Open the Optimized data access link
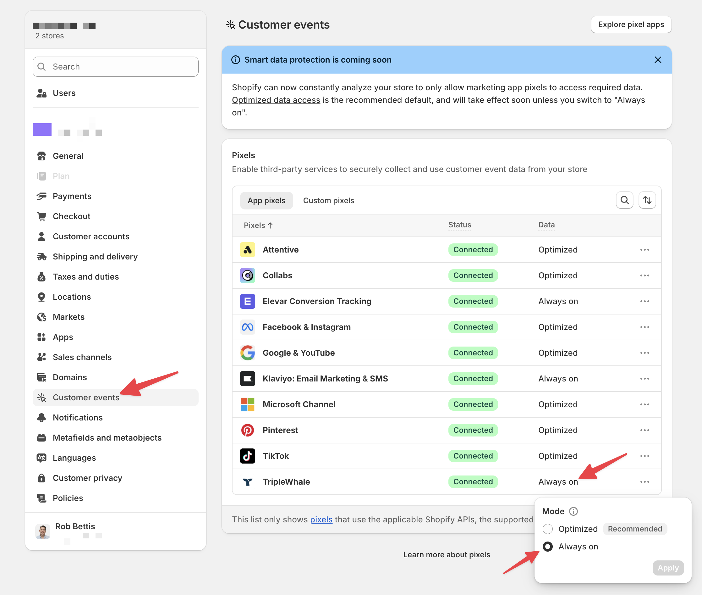702x595 pixels. [x=276, y=100]
